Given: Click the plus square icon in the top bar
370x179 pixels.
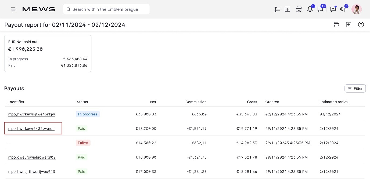Looking at the screenshot, I should click(x=287, y=9).
